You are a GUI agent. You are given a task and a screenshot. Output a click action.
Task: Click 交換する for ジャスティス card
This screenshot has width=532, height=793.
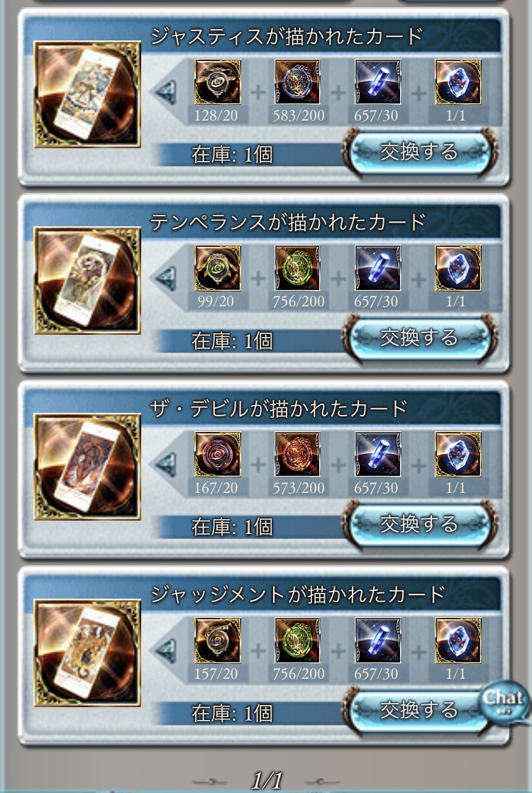pyautogui.click(x=420, y=152)
